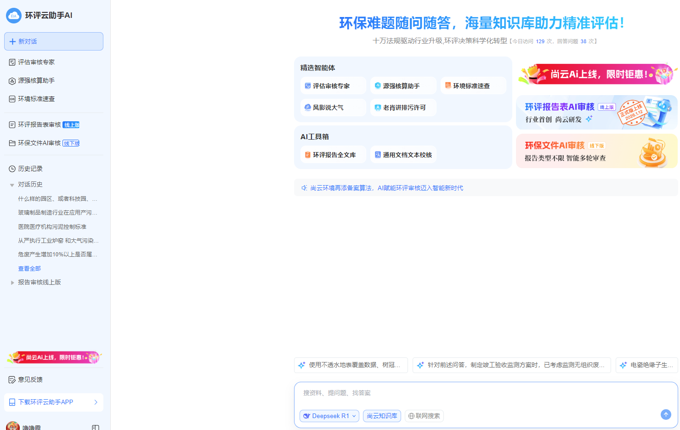Toggle 尚云知识库 knowledge base
This screenshot has width=680, height=430.
(382, 416)
